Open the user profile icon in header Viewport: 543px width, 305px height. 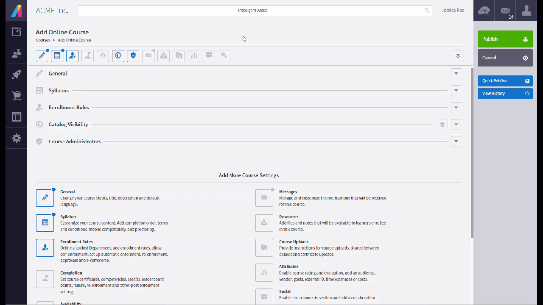pos(526,11)
